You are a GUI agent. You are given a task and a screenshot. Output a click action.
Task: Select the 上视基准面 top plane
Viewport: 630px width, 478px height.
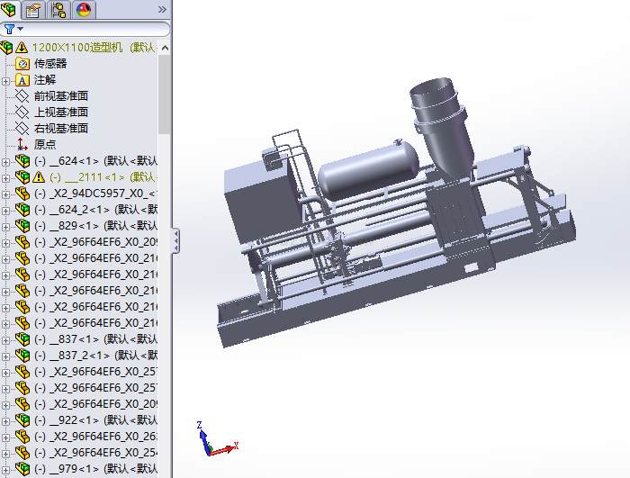60,113
